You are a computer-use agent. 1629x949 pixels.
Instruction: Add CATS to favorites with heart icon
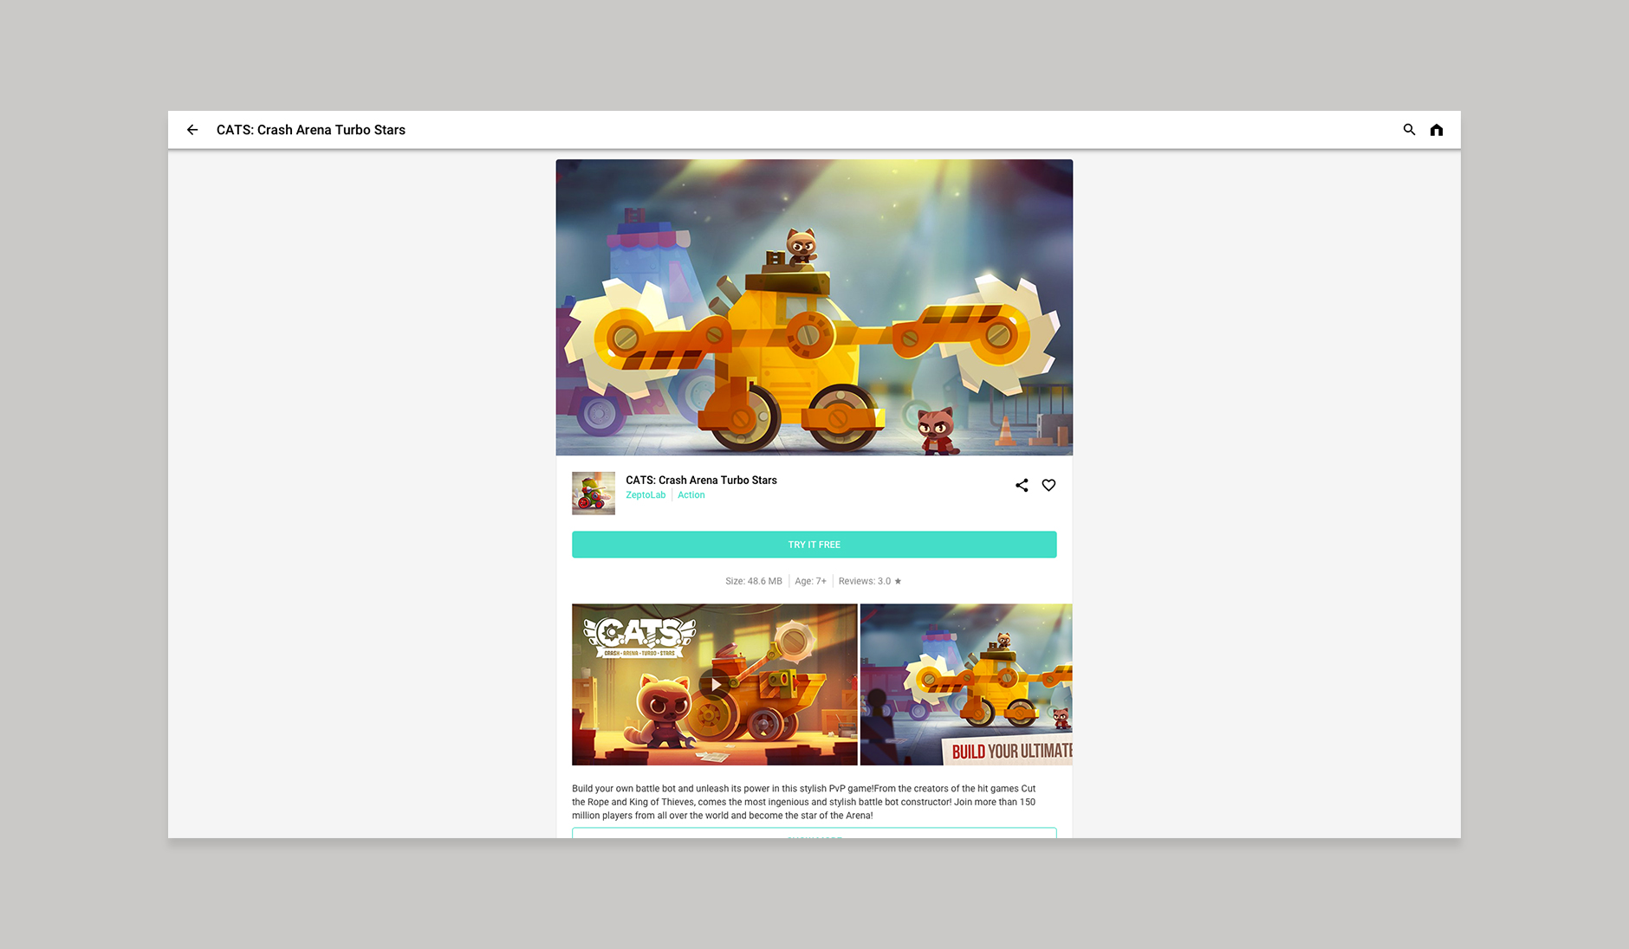click(1048, 486)
